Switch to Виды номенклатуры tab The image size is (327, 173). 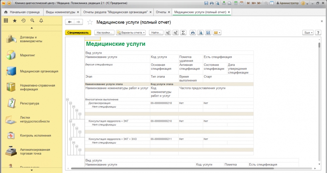pos(60,12)
